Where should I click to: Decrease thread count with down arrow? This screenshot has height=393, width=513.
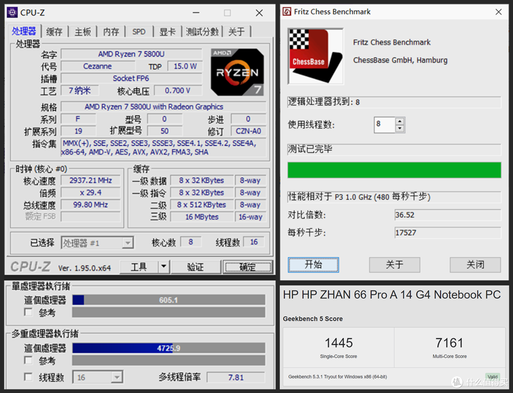(399, 129)
